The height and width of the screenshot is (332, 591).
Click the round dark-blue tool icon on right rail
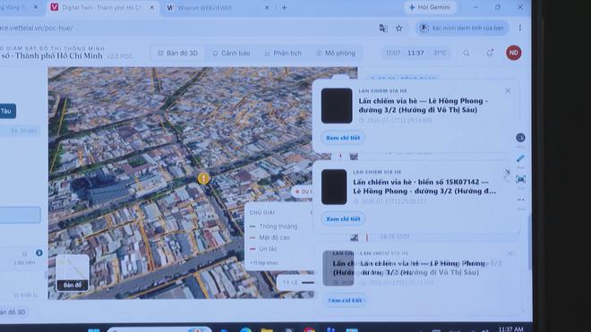(x=520, y=138)
